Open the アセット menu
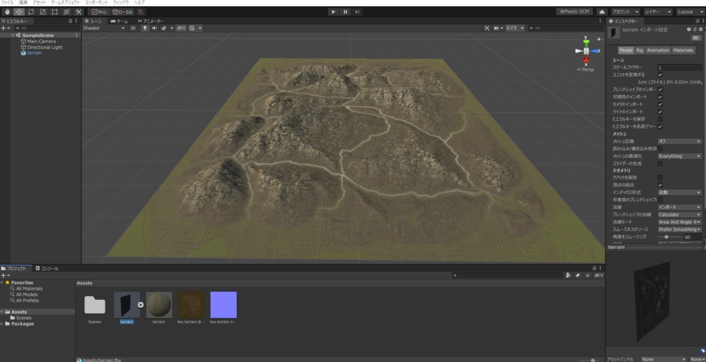This screenshot has height=362, width=706. click(39, 3)
